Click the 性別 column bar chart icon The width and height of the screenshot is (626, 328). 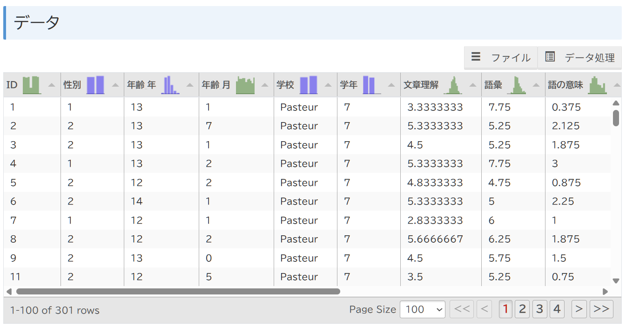point(95,85)
